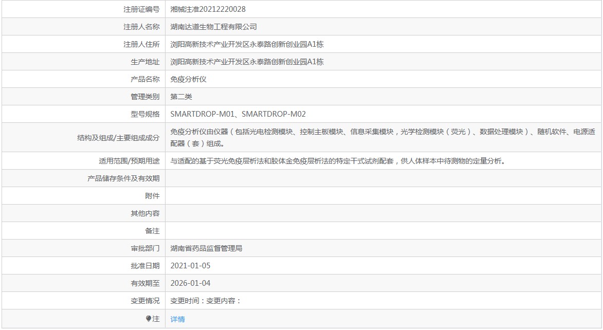
Task: Click the 产品名称 label
Action: 145,79
